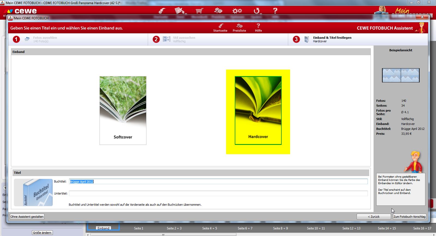Open Hilfe in the assistant header
The image size is (436, 236).
tap(258, 28)
